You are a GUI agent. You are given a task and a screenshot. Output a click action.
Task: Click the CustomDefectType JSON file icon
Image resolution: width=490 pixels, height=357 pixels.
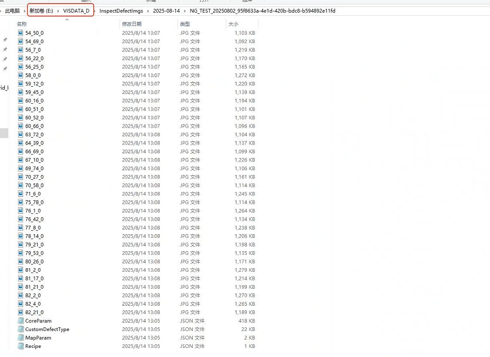pos(20,329)
